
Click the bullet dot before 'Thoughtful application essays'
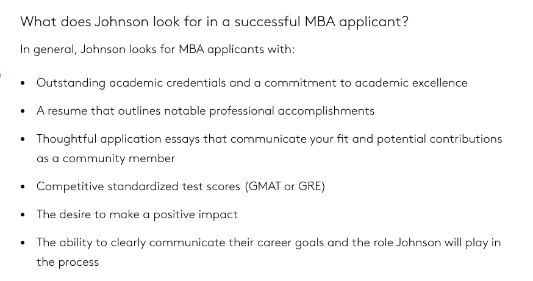23,140
